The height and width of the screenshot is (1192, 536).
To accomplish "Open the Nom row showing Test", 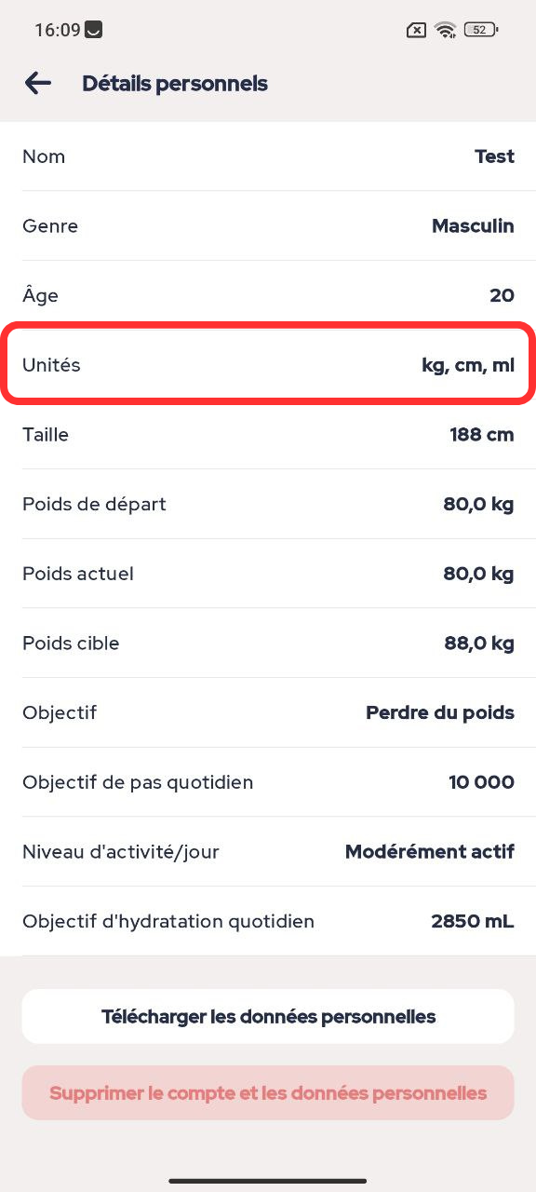I will coord(268,156).
